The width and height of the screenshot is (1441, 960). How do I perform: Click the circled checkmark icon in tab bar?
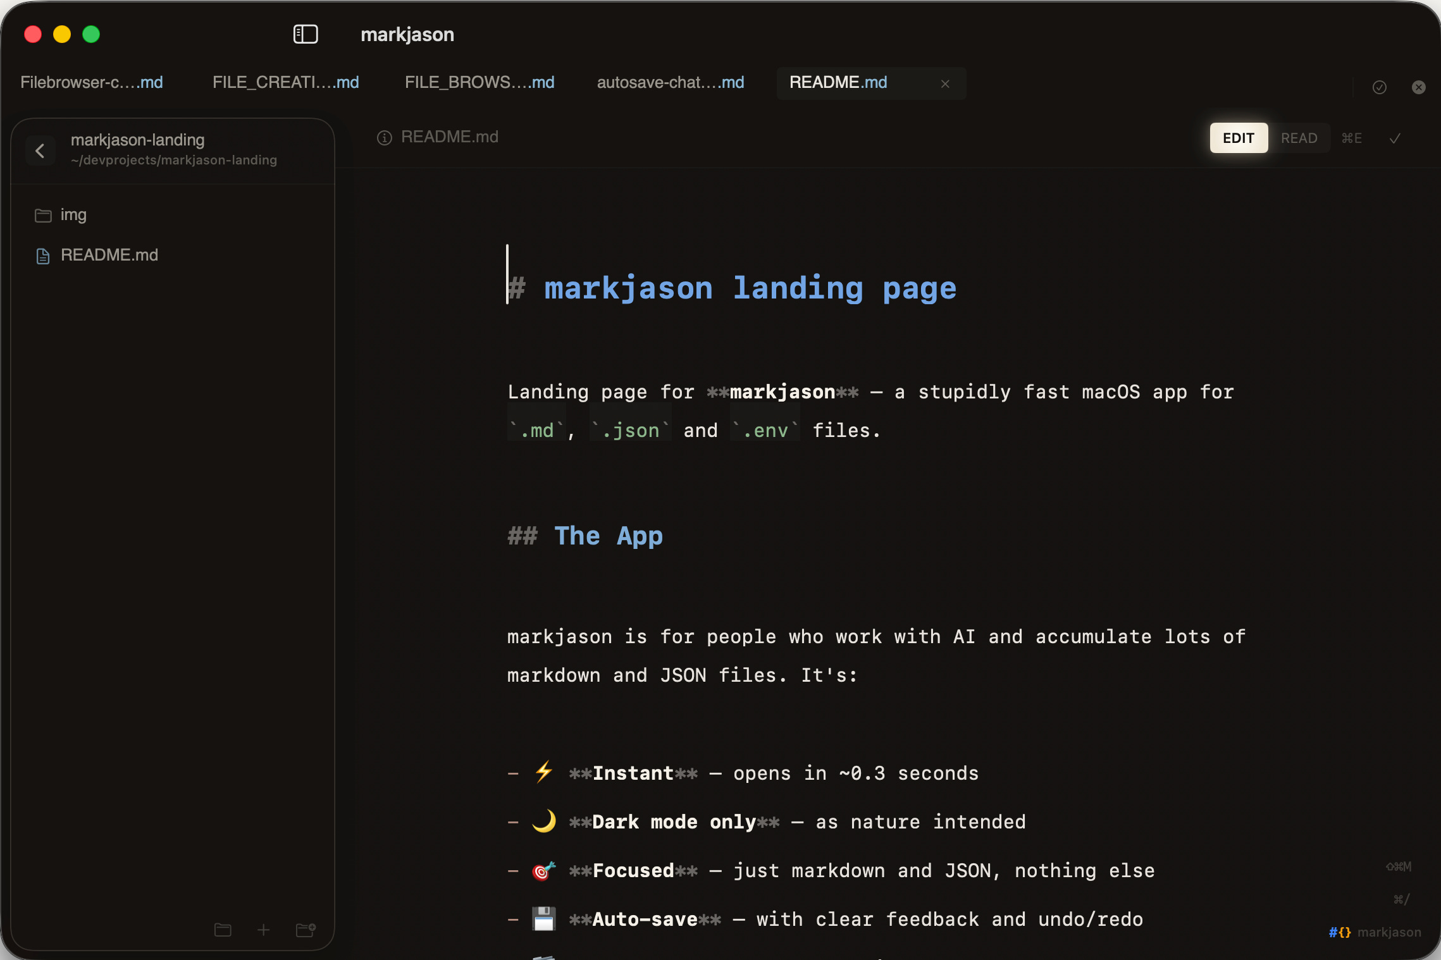[1380, 87]
